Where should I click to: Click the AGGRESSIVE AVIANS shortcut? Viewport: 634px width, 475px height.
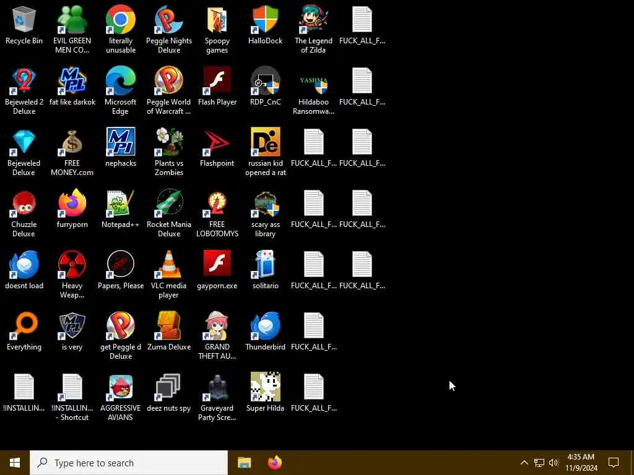point(121,397)
